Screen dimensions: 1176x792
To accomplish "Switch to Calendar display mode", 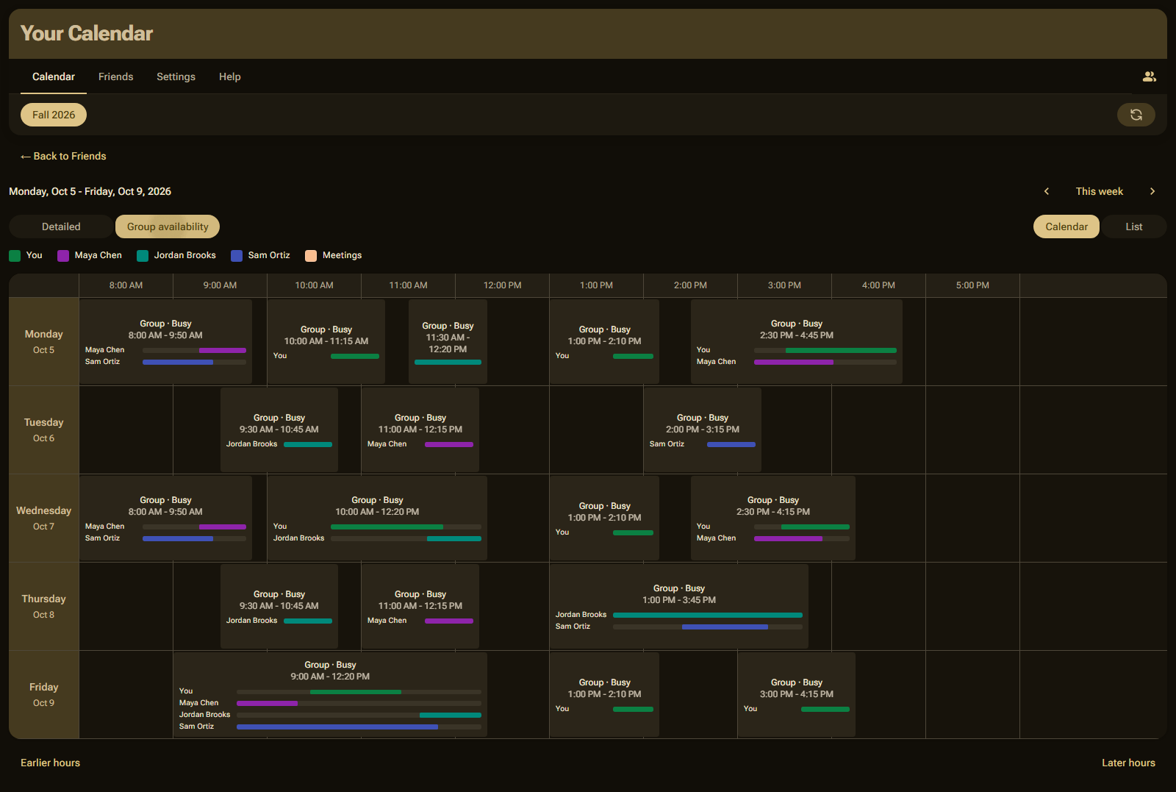I will [1066, 226].
